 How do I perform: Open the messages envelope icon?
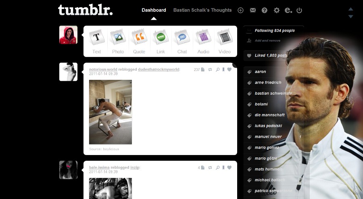tap(253, 10)
